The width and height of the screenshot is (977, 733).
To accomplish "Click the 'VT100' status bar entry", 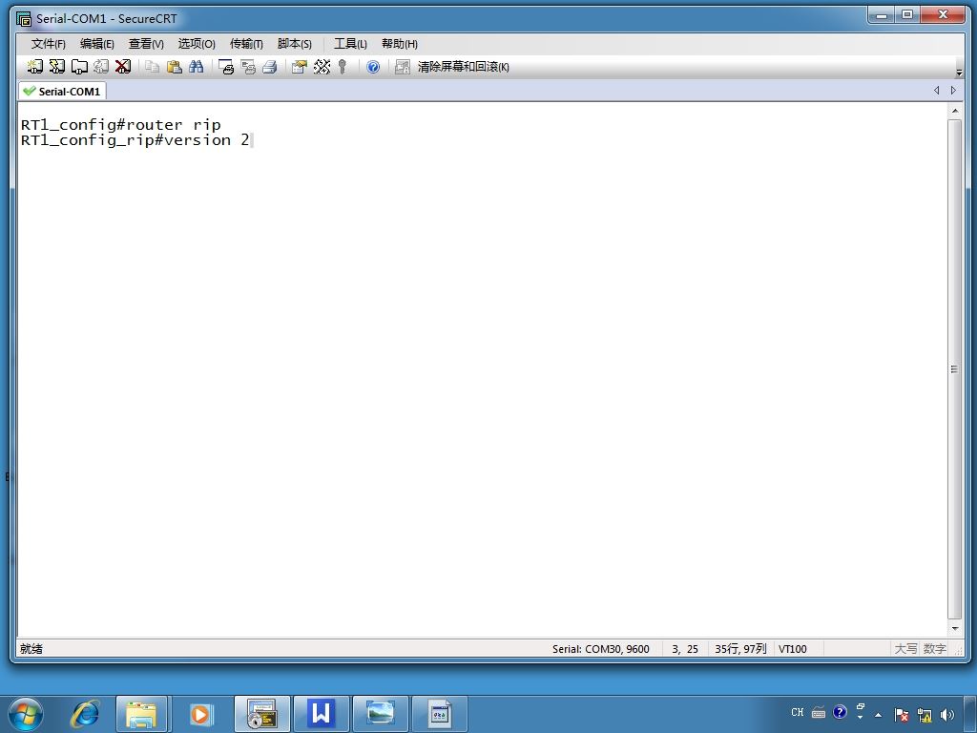I will (x=793, y=649).
